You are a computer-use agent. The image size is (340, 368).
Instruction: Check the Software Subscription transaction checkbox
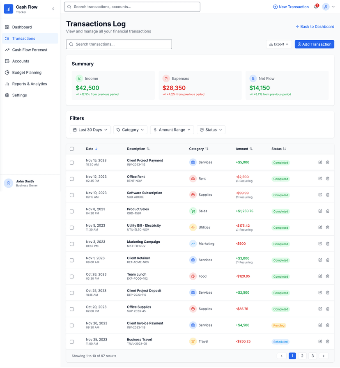(x=72, y=195)
